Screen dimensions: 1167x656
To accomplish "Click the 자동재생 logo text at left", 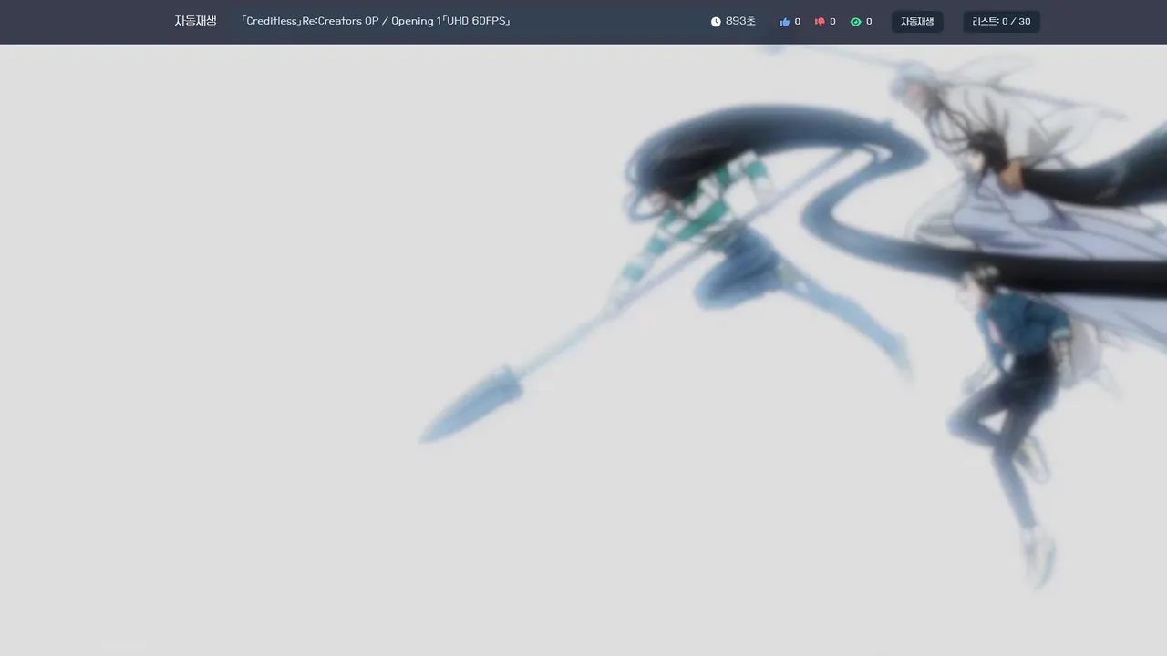I will (195, 21).
